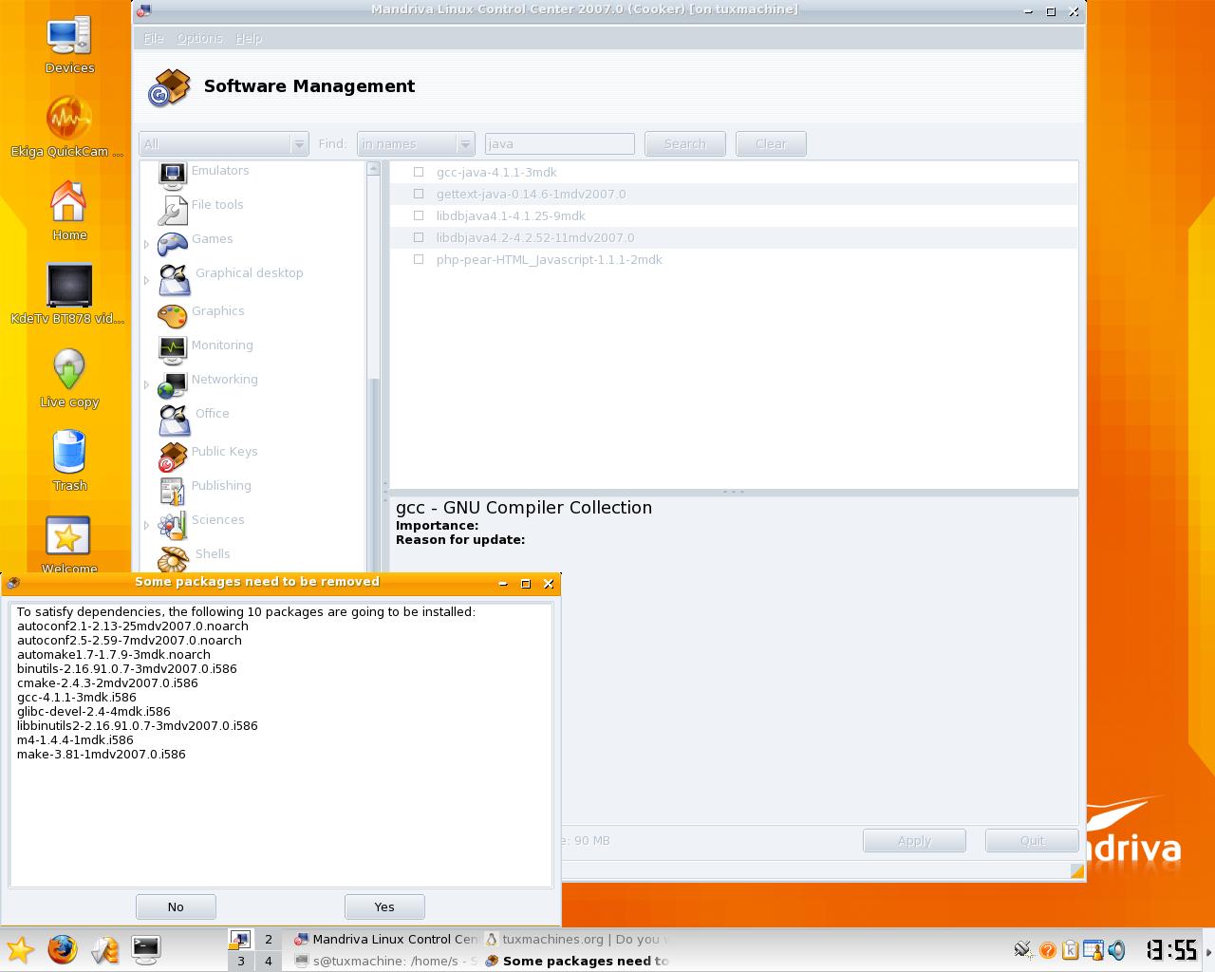Open the Help menu
The width and height of the screenshot is (1215, 972).
click(249, 38)
